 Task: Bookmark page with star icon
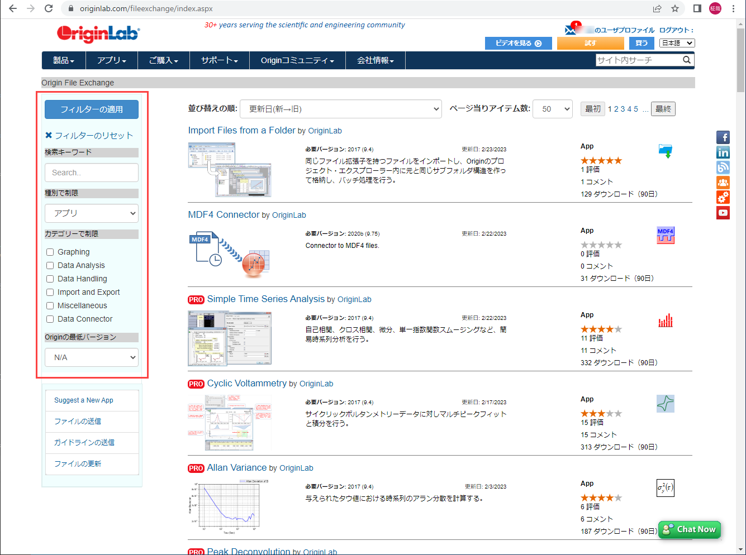[675, 8]
